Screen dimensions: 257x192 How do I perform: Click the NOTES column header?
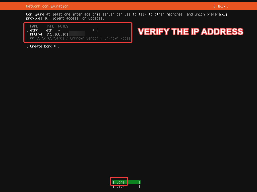[x=63, y=26]
